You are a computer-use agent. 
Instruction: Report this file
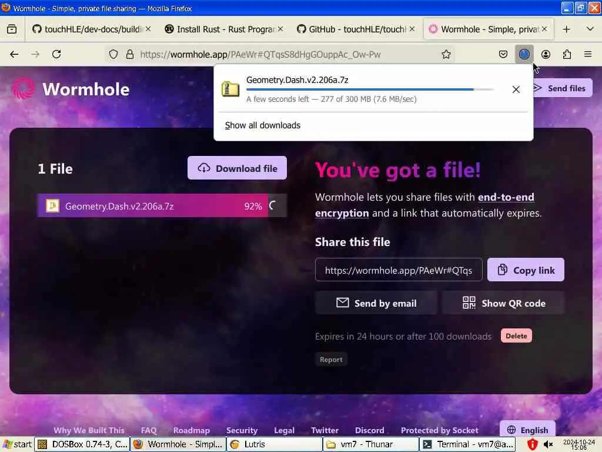(x=331, y=360)
